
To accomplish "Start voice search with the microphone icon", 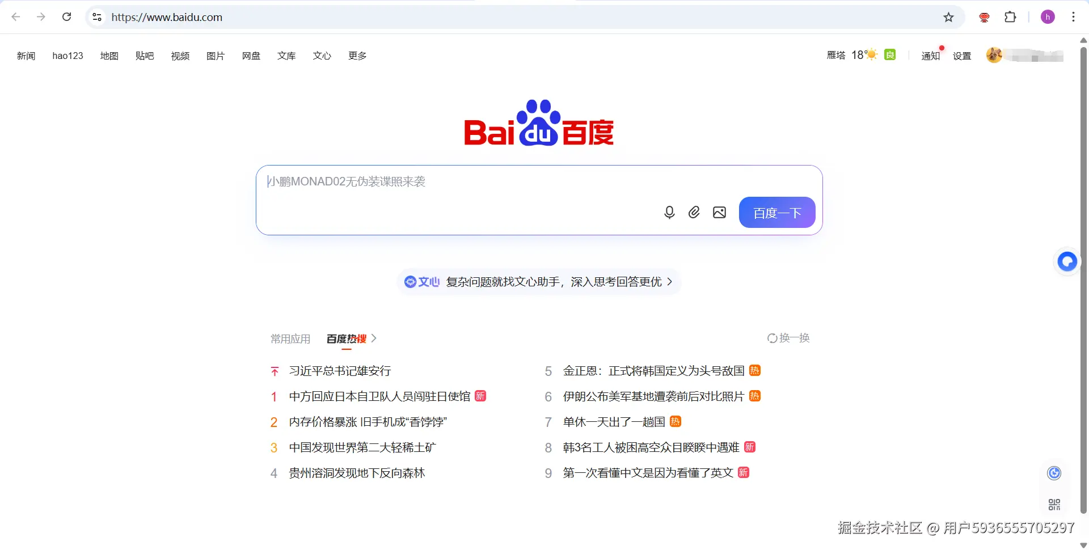I will tap(669, 213).
